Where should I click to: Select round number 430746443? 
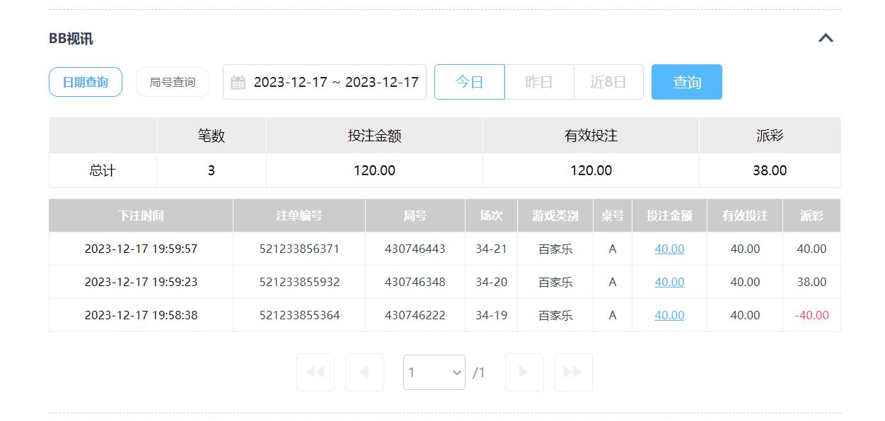415,249
